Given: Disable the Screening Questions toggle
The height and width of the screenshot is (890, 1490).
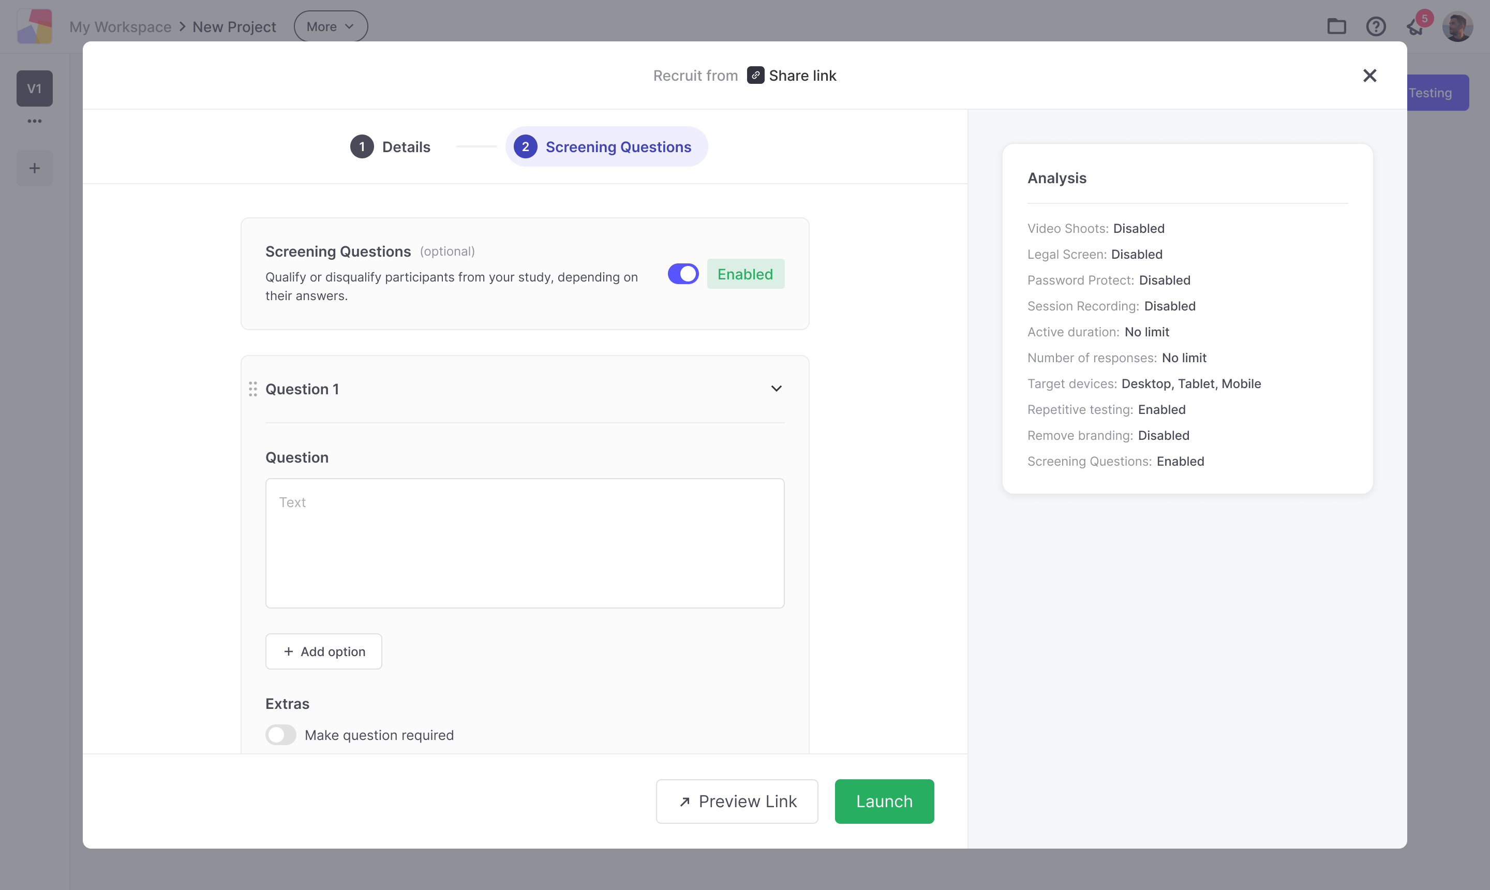Looking at the screenshot, I should pos(683,274).
